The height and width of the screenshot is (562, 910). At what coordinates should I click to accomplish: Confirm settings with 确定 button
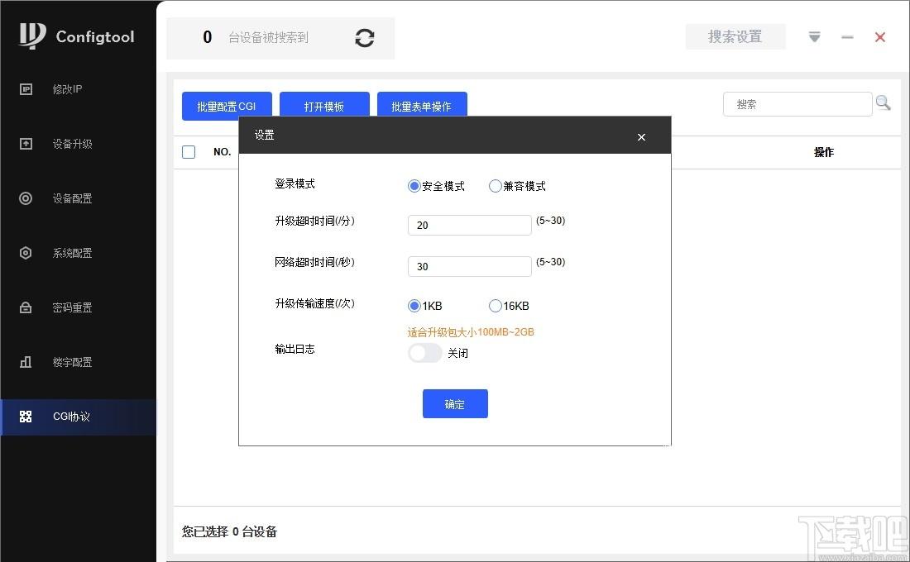click(x=455, y=403)
